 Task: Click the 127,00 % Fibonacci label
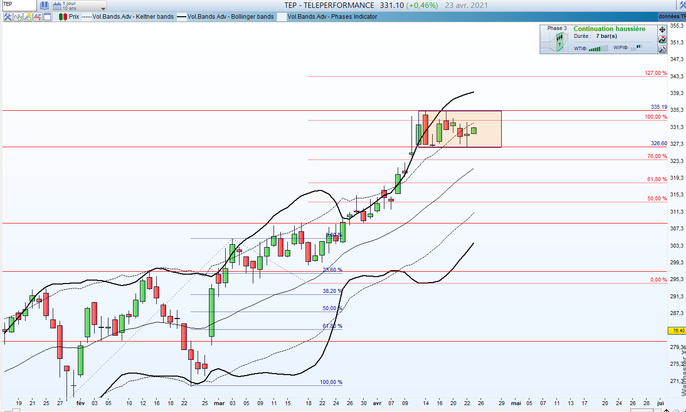[x=655, y=73]
